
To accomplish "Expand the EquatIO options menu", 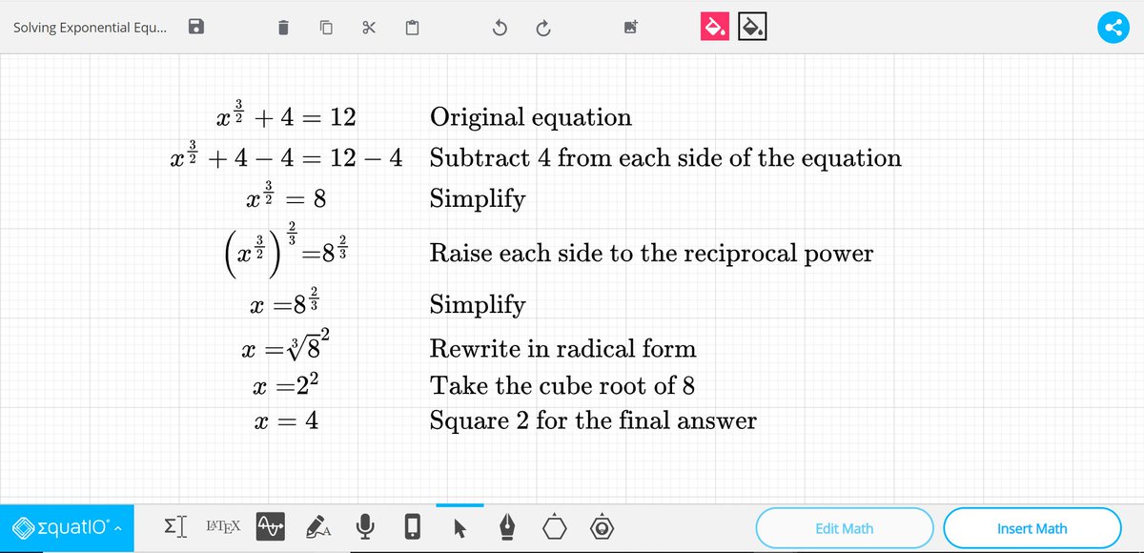I will [119, 527].
